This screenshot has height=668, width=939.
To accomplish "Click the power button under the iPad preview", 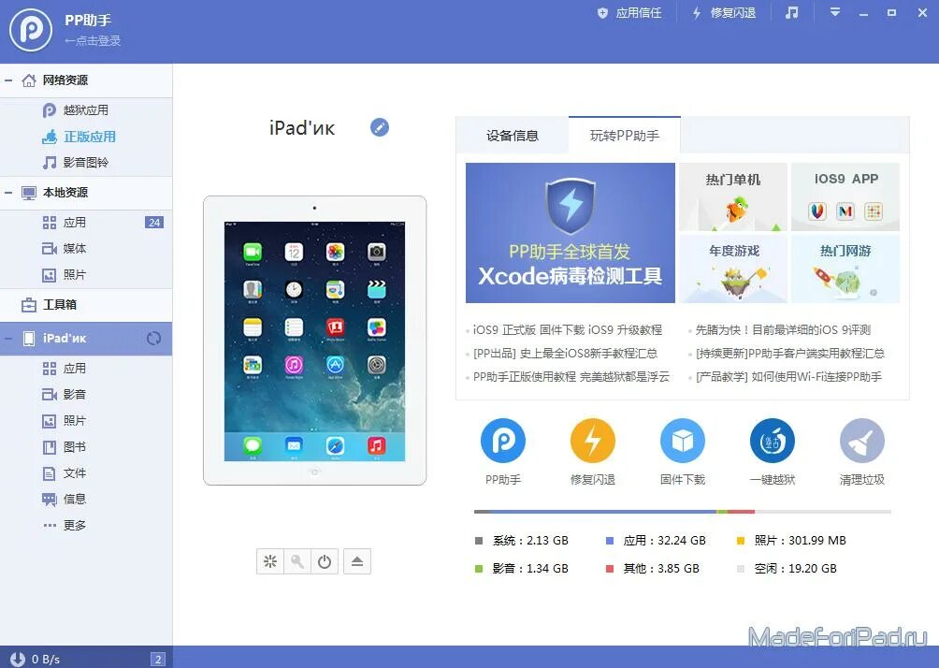I will pos(325,561).
